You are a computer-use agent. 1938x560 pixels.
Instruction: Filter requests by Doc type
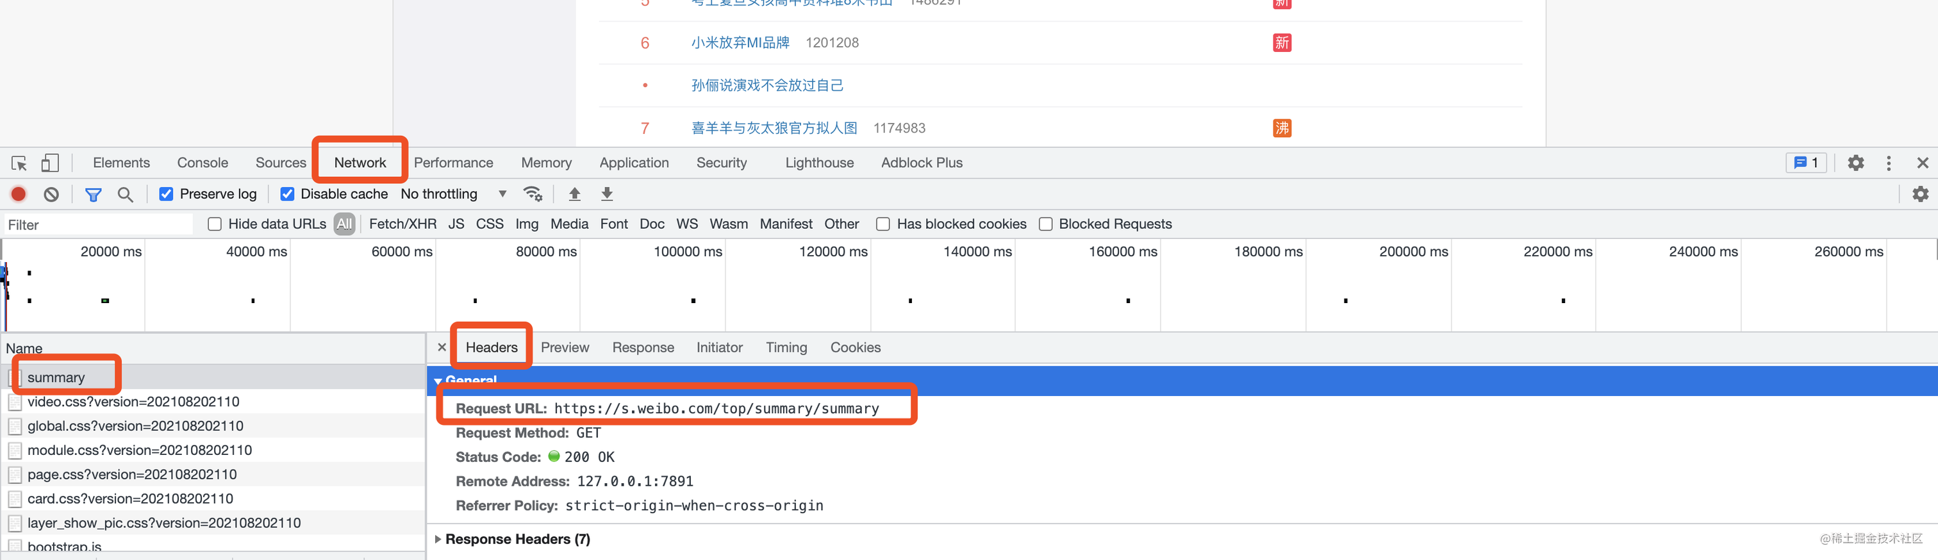(652, 224)
